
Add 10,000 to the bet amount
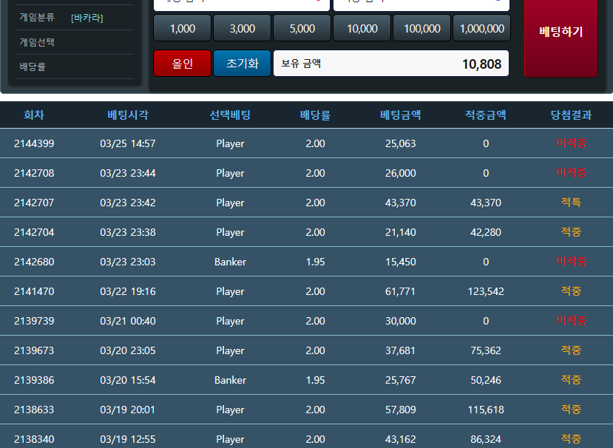click(362, 28)
